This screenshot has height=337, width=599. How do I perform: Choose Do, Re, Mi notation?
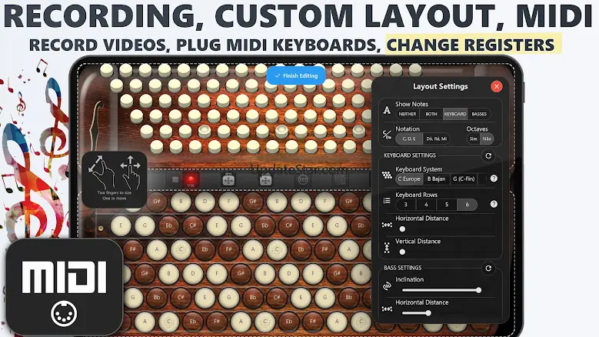[x=436, y=138]
